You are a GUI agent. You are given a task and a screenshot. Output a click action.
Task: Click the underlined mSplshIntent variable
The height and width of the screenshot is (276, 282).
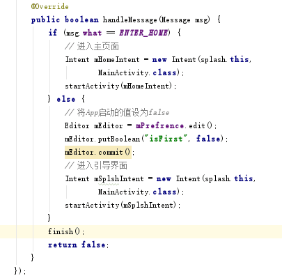pyautogui.click(x=119, y=178)
